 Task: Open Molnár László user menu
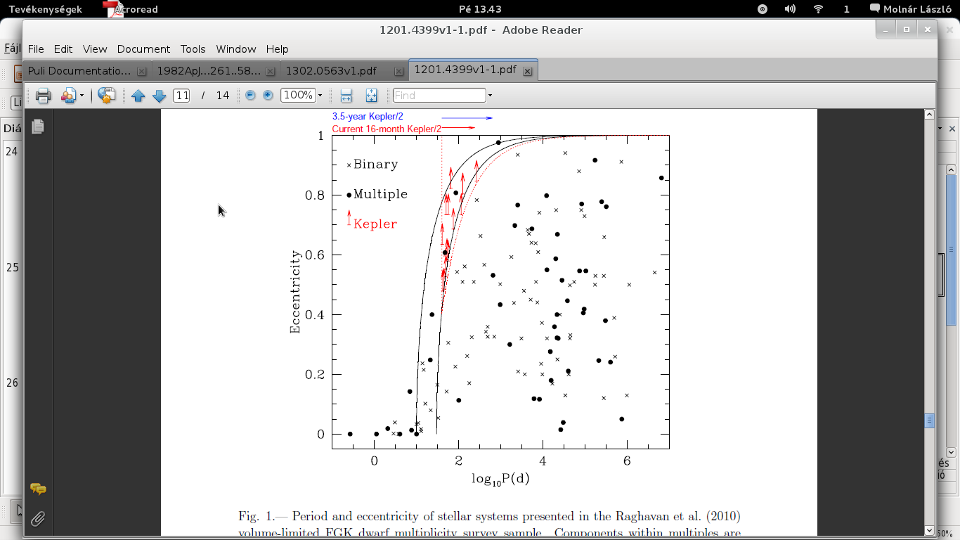[x=919, y=9]
